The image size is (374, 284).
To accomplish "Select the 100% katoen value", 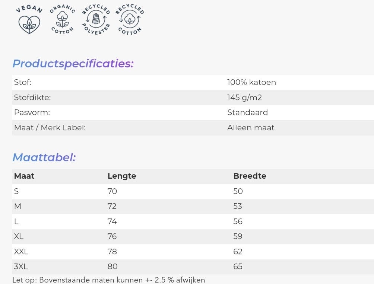I will [x=251, y=83].
